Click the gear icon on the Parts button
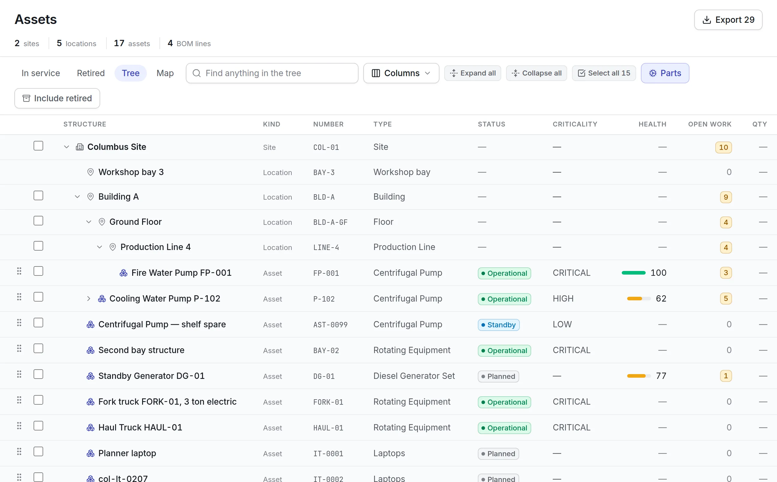This screenshot has width=777, height=482. tap(653, 73)
